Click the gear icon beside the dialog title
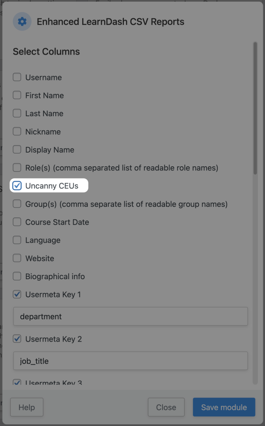 click(22, 22)
